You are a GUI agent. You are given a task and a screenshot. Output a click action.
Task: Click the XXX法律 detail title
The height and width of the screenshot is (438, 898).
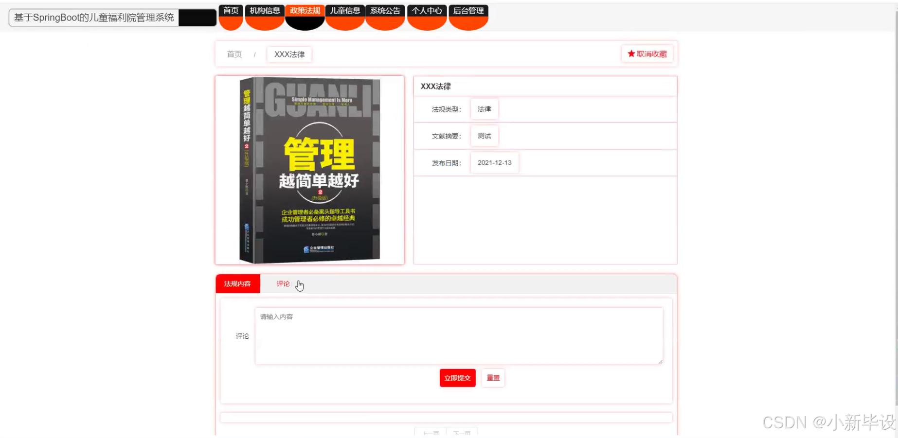[x=435, y=86]
